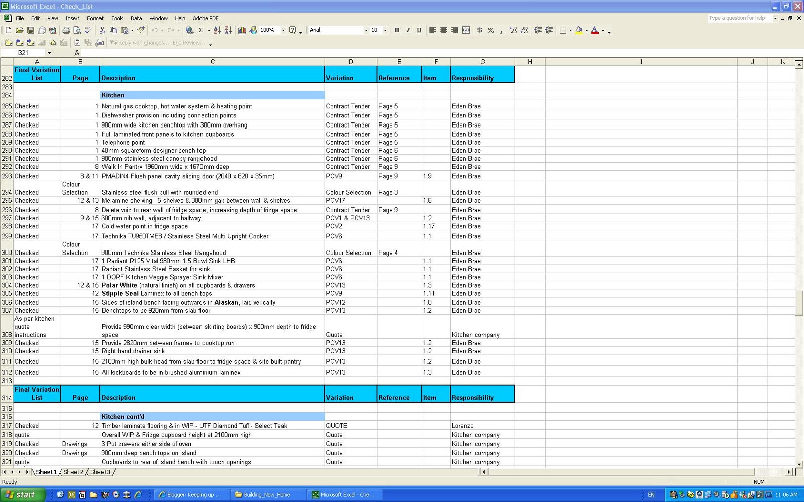Image resolution: width=804 pixels, height=502 pixels.
Task: Click the Name Box showing I321
Action: (24, 53)
